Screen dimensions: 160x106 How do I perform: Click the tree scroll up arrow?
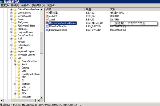pyautogui.click(x=41, y=10)
